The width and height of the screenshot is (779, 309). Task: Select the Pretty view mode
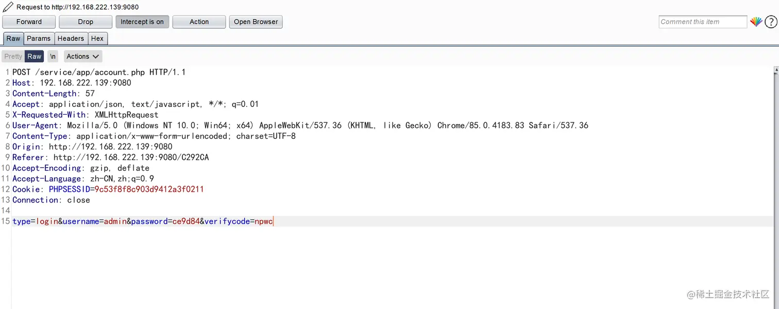[x=13, y=57]
